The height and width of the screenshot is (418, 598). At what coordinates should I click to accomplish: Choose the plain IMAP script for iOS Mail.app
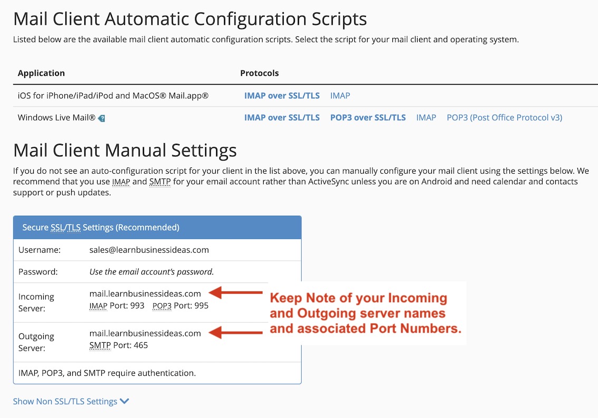pos(340,95)
